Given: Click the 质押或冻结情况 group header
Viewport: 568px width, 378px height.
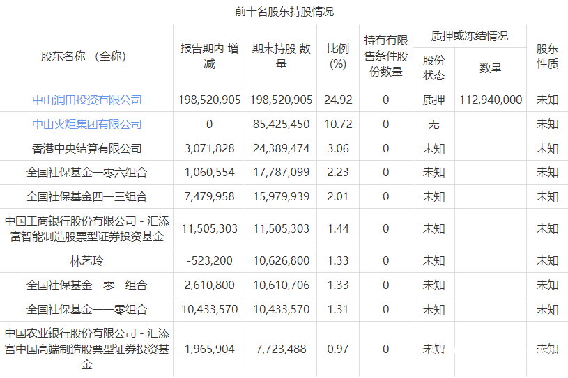Looking at the screenshot, I should (470, 36).
